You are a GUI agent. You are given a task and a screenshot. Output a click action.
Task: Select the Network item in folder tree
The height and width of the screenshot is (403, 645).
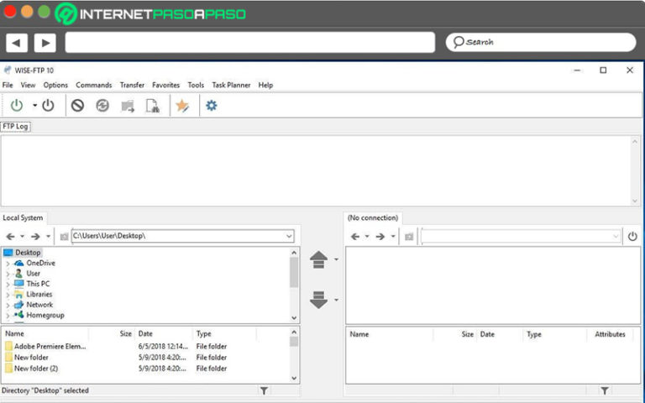click(x=39, y=305)
